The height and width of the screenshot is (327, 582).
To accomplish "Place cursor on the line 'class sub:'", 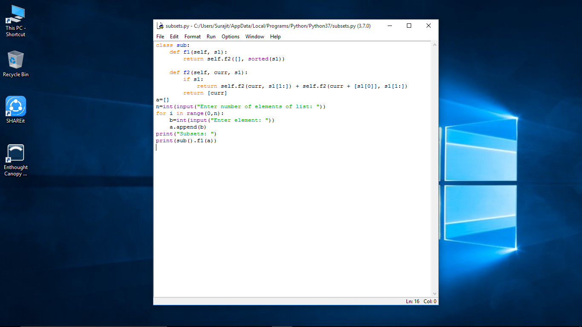I will pos(173,45).
